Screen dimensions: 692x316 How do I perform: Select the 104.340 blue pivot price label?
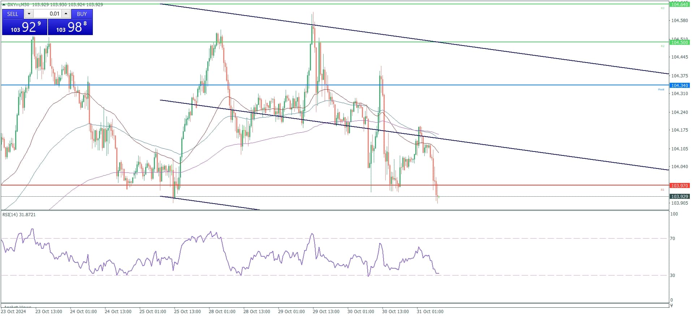(x=679, y=85)
